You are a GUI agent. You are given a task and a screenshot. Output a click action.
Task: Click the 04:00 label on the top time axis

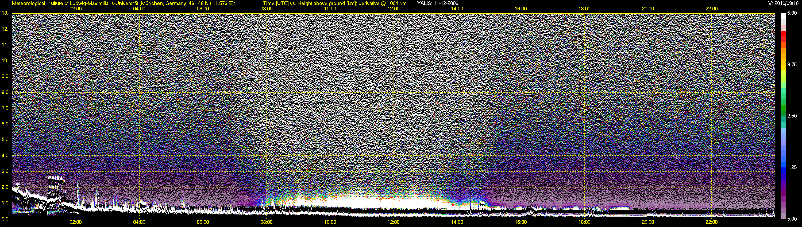tap(139, 9)
